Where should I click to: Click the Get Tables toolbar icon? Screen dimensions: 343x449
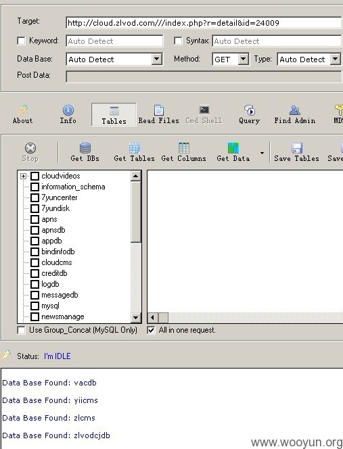(134, 148)
